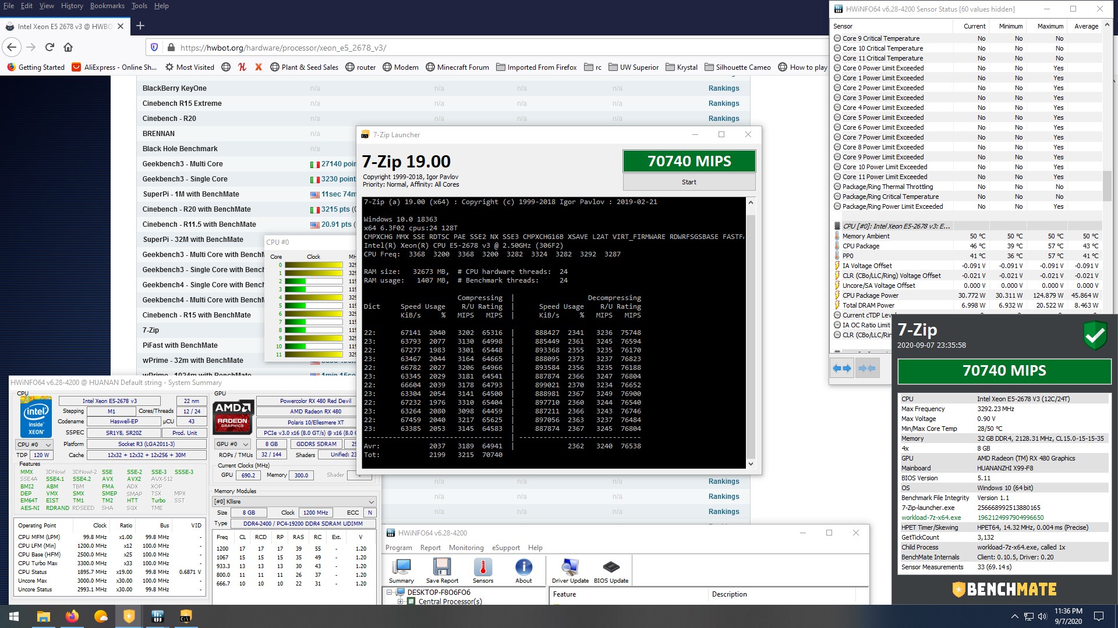Open the Minecraft Forum bookmark
1118x628 pixels.
(457, 67)
